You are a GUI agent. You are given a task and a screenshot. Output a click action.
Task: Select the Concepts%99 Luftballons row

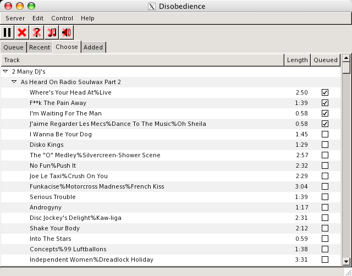pyautogui.click(x=170, y=249)
